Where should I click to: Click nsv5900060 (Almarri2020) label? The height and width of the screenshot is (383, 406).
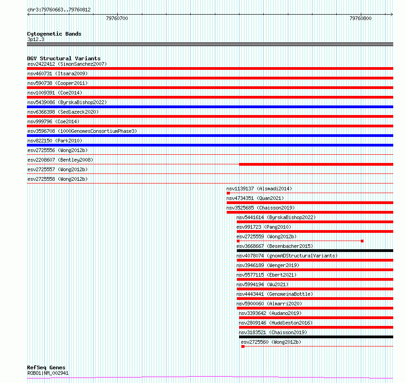(269, 304)
